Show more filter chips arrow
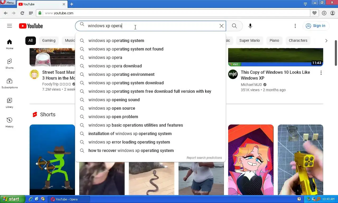This screenshot has height=203, width=338. 326,40
